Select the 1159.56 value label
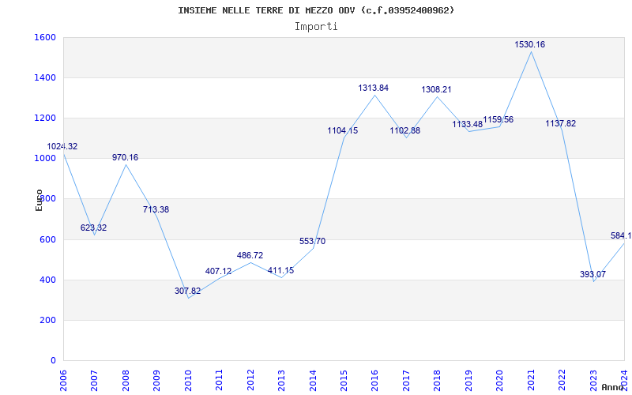Screen dimensions: 632x395 [x=498, y=119]
